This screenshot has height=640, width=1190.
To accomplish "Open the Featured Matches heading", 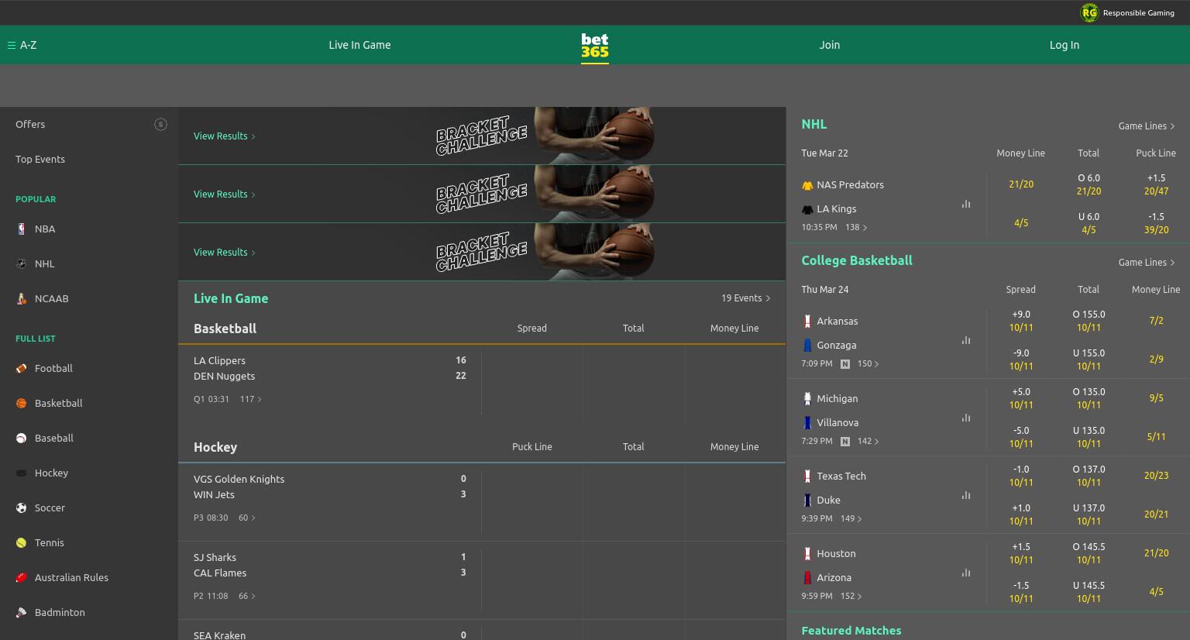I will pyautogui.click(x=851, y=631).
